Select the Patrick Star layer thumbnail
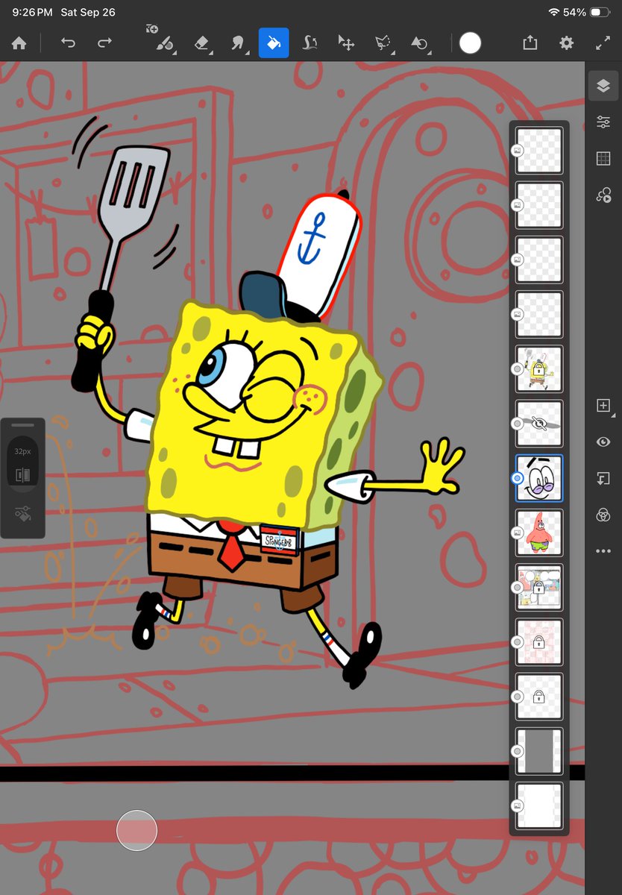 (539, 533)
